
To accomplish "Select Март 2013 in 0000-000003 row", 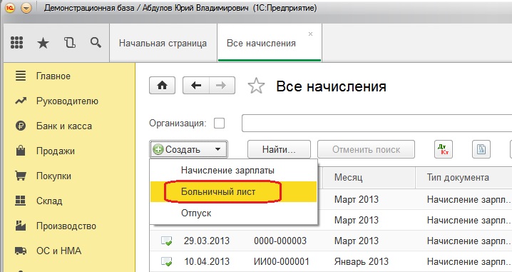I will pos(357,241).
